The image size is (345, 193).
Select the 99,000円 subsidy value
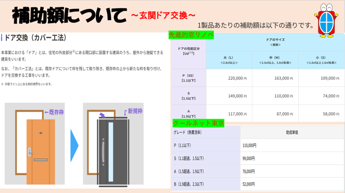coord(249,158)
